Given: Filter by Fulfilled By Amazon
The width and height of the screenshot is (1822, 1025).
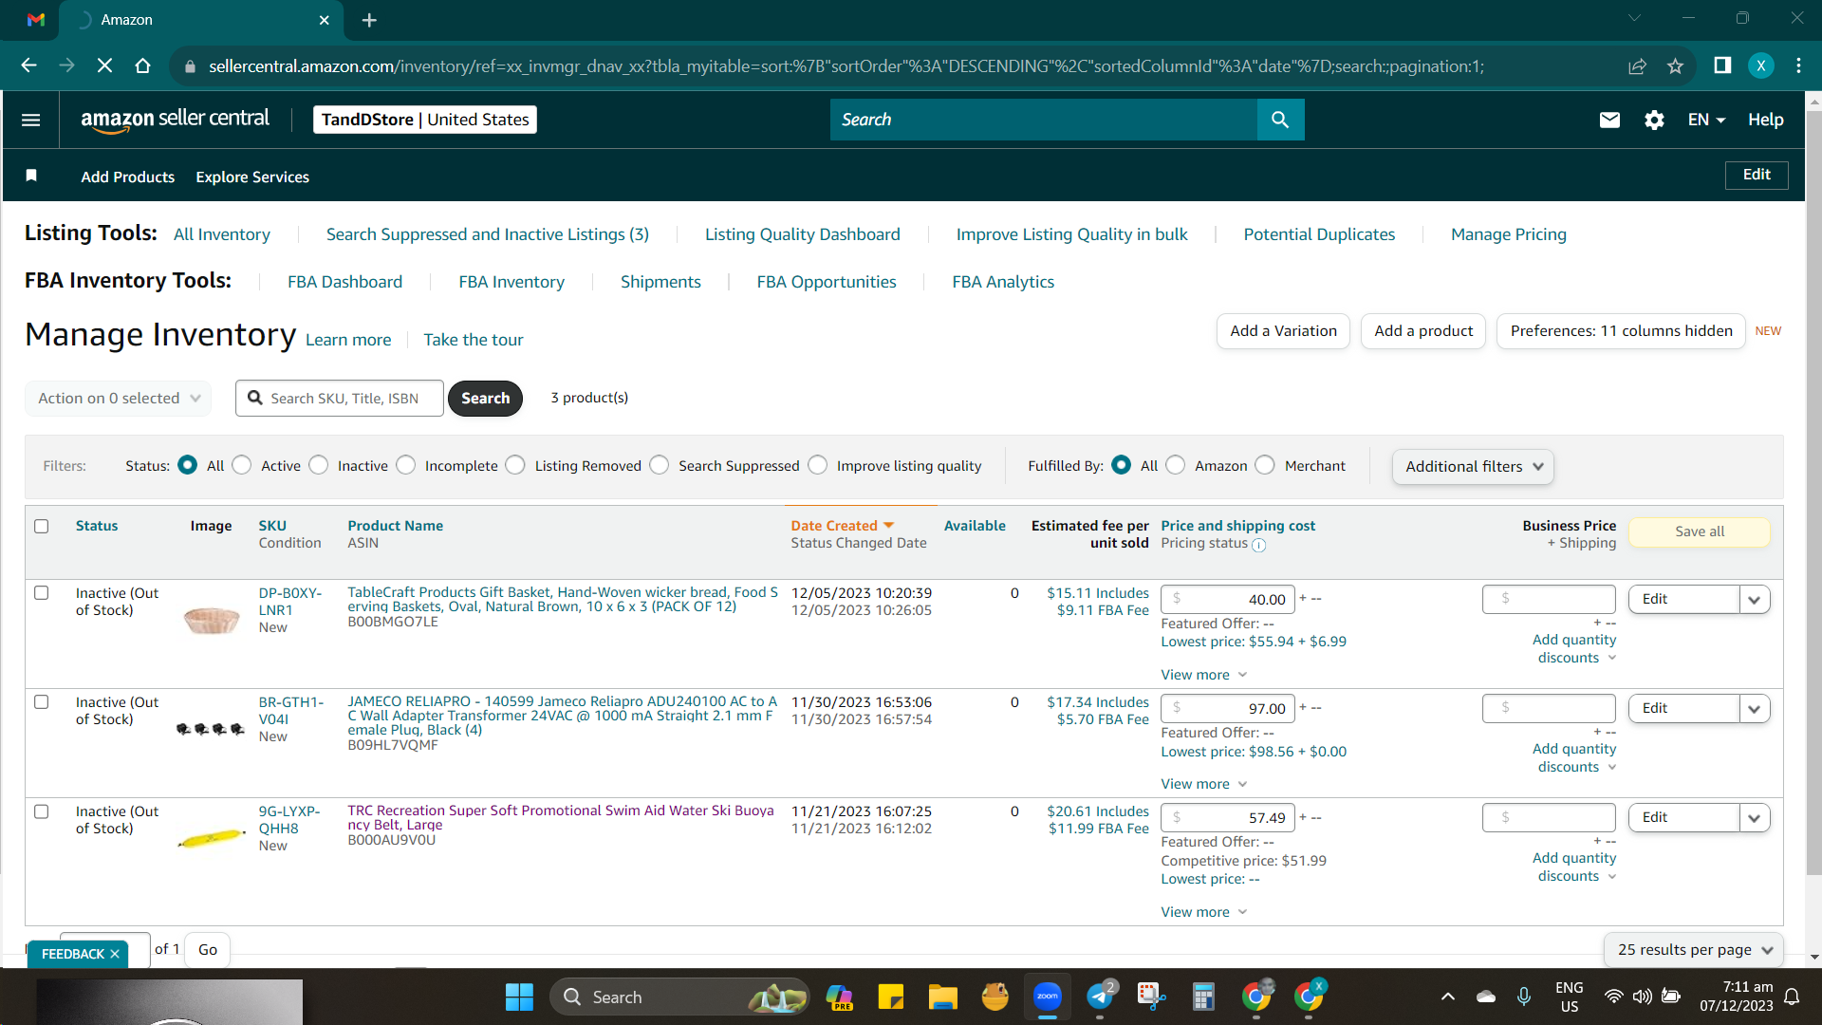Looking at the screenshot, I should pyautogui.click(x=1176, y=465).
